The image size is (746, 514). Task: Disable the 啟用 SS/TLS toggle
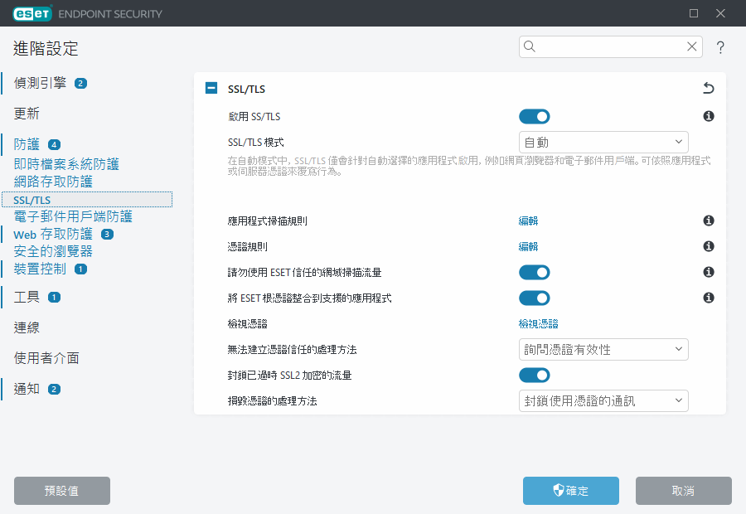[x=533, y=116]
